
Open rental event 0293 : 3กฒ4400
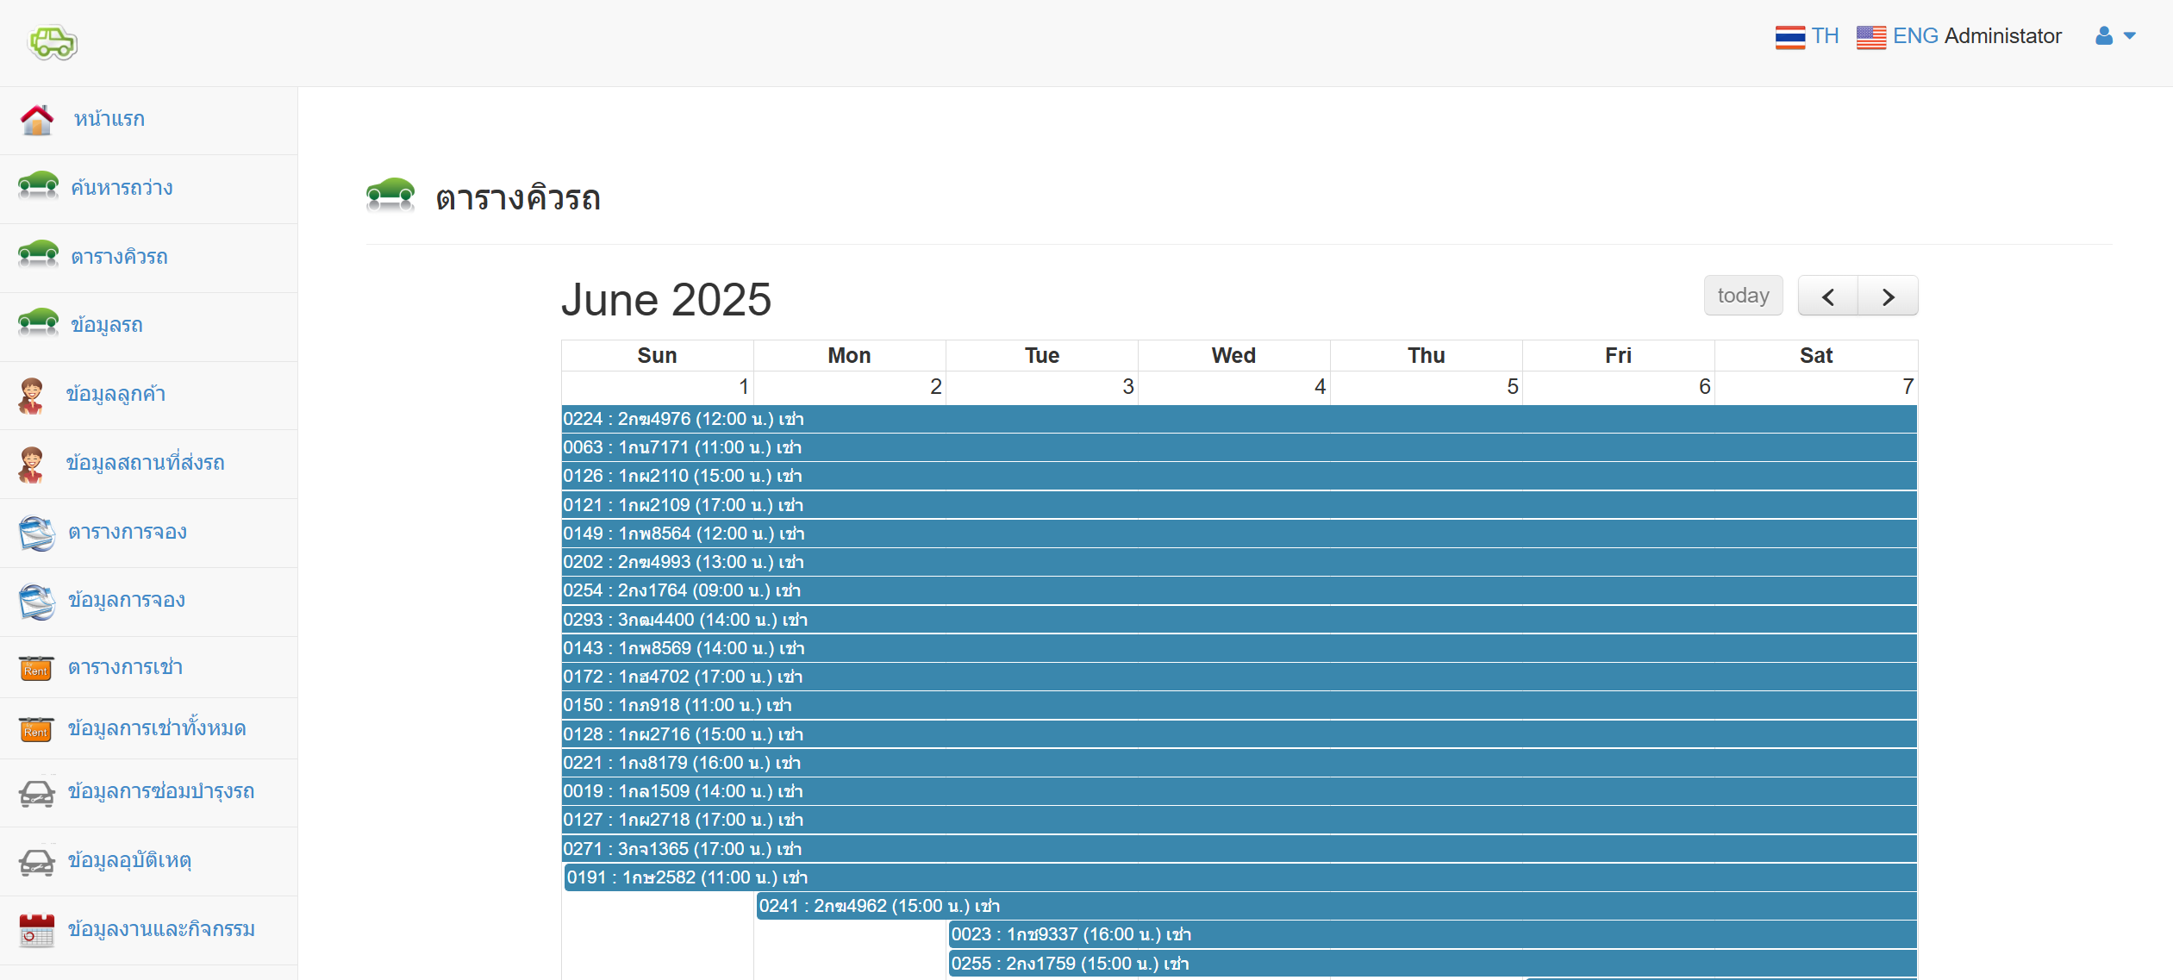click(1239, 620)
